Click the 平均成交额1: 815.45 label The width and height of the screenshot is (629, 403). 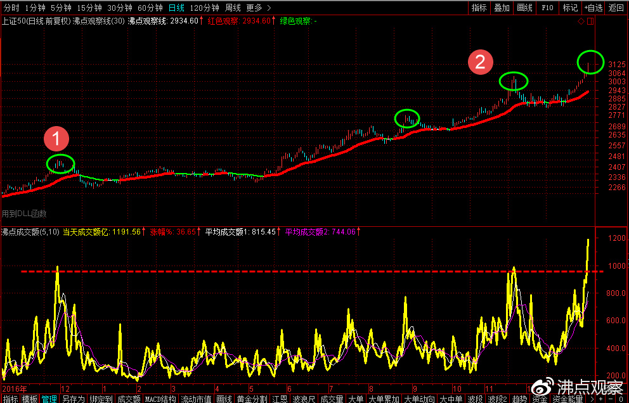(241, 232)
